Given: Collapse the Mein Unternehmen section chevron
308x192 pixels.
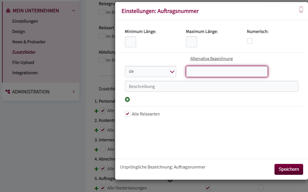Looking at the screenshot, I should pos(74,11).
